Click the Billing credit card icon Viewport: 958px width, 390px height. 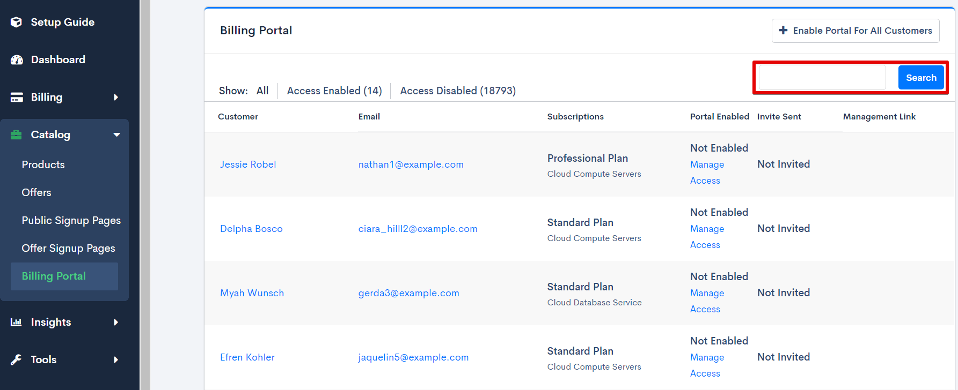17,97
